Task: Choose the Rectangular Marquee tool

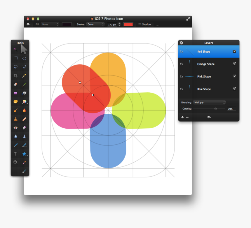Action: 15,58
